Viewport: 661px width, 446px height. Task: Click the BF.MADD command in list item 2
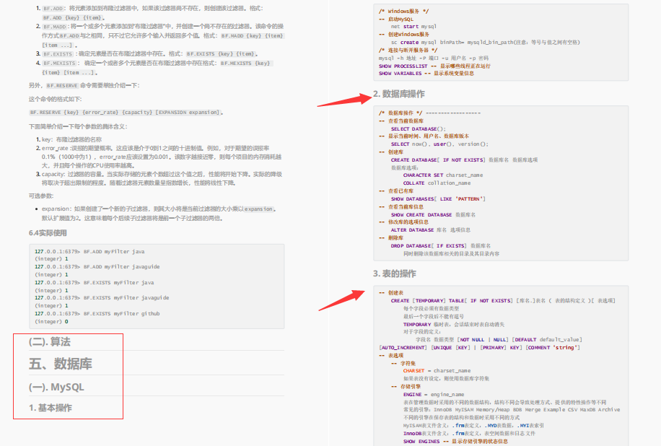[54, 27]
